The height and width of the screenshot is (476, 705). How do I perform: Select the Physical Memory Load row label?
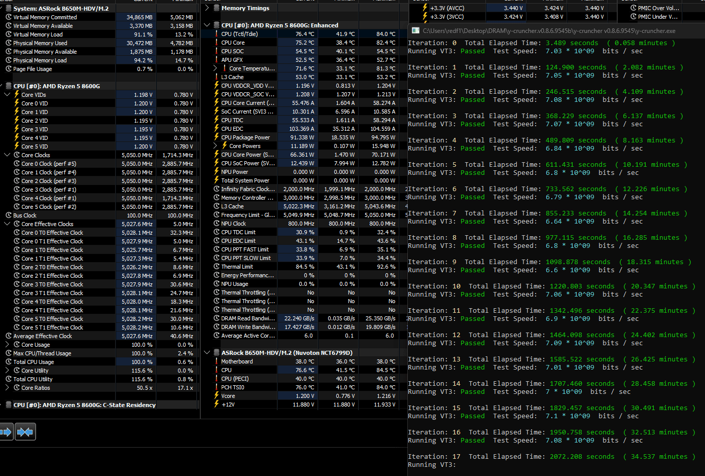click(40, 60)
